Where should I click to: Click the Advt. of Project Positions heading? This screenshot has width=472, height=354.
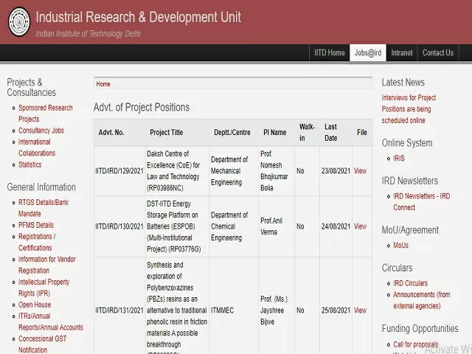coord(142,108)
